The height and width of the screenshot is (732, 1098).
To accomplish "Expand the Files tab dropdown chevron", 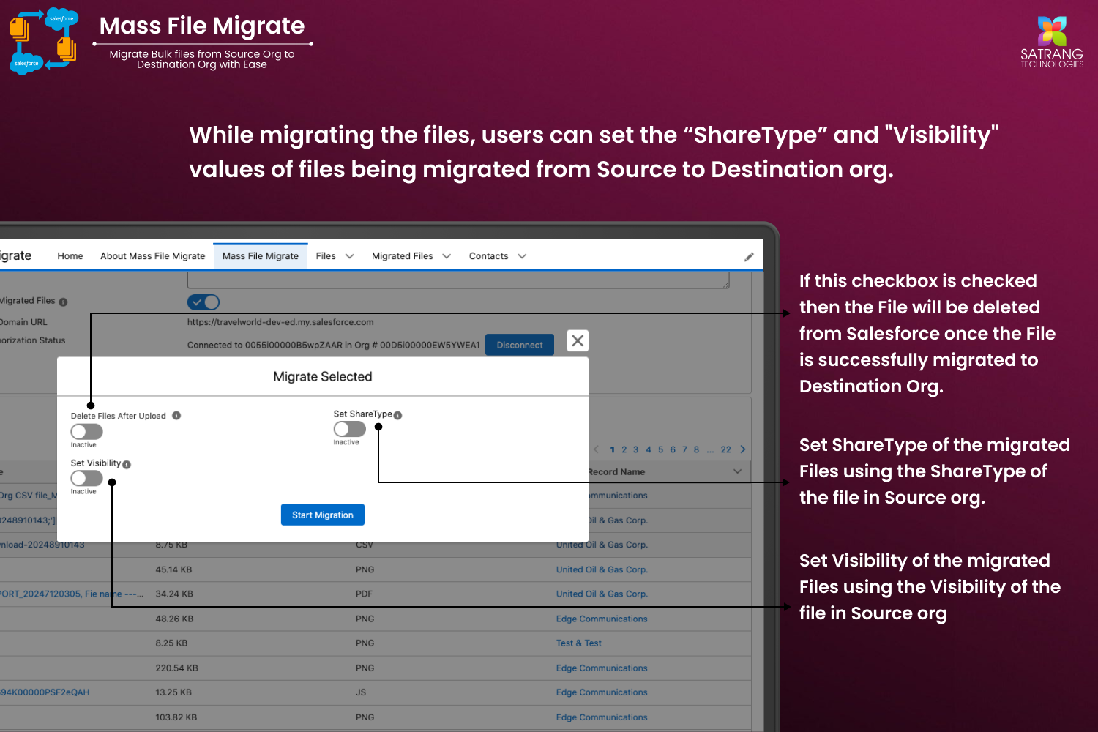I will [349, 256].
